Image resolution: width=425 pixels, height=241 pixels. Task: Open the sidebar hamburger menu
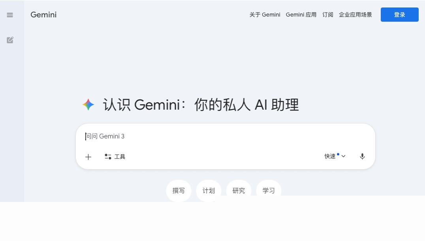click(10, 15)
